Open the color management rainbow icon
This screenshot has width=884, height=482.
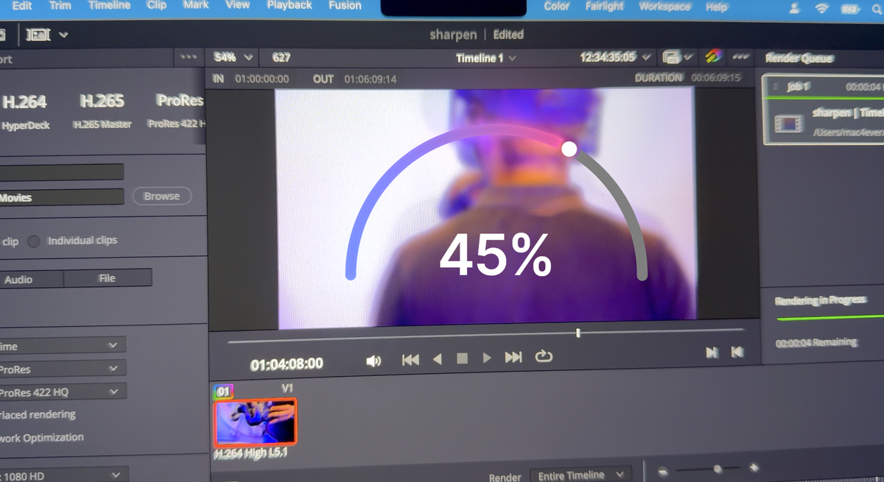coord(712,57)
